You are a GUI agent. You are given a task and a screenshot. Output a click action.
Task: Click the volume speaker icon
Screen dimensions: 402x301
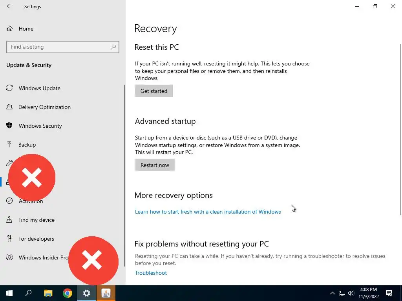pos(351,293)
